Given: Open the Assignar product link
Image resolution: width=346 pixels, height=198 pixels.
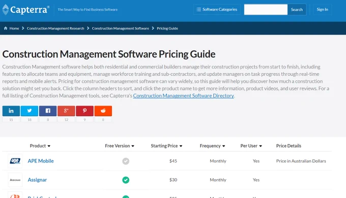Looking at the screenshot, I should 37,180.
